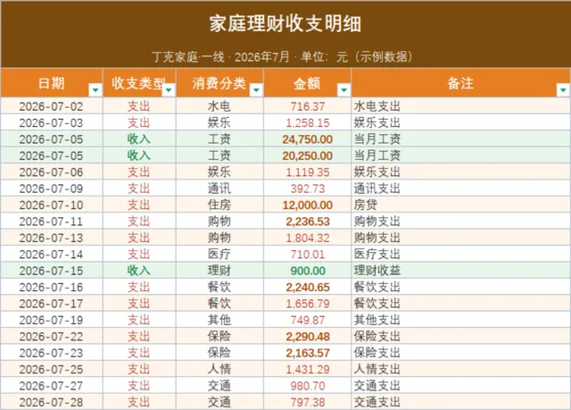Select the amount cell 2,236.53
571x410 pixels.
tap(307, 222)
